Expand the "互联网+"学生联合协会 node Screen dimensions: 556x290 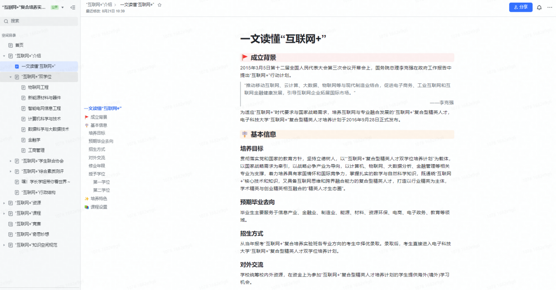point(10,161)
